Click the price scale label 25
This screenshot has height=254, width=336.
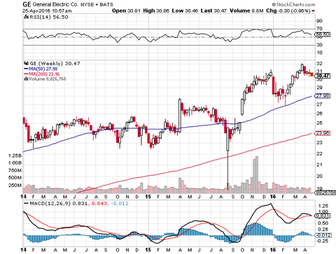(x=319, y=123)
